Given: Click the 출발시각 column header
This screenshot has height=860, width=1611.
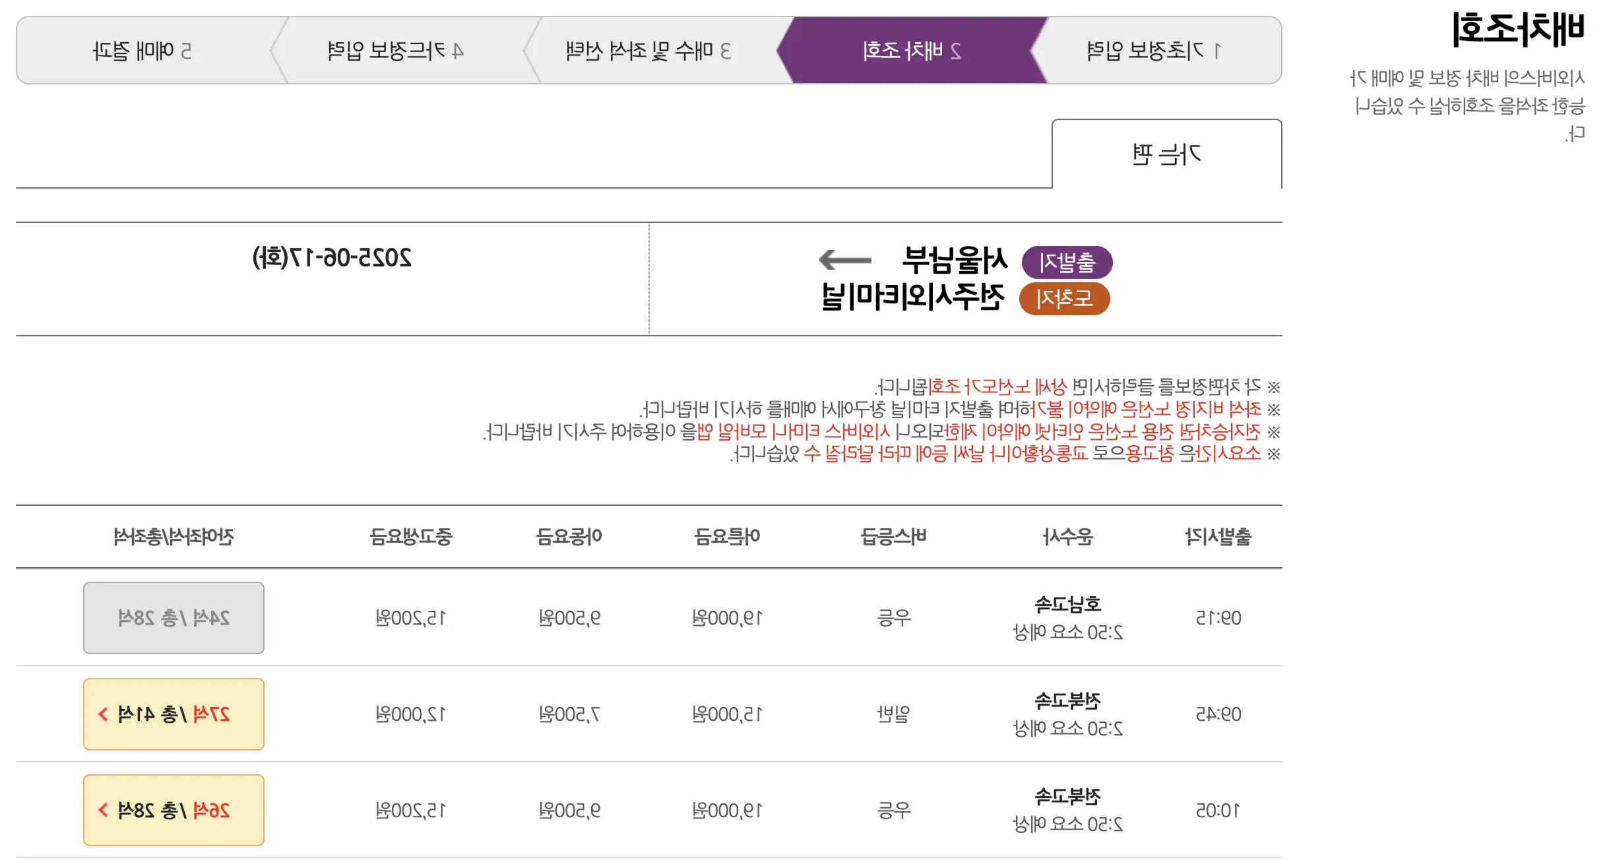Looking at the screenshot, I should (1218, 537).
